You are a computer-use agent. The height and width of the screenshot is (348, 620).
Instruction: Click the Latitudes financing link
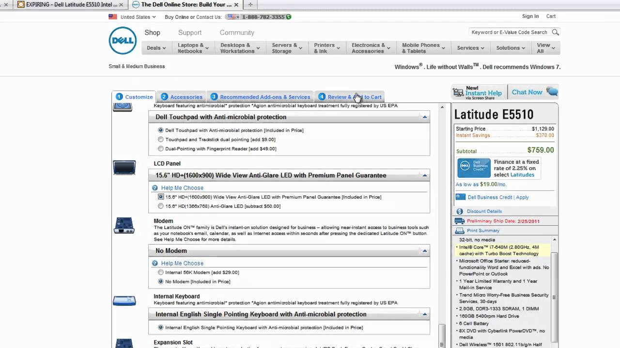pyautogui.click(x=522, y=175)
